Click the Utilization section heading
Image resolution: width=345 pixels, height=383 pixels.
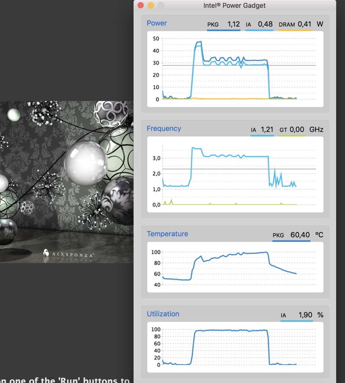click(163, 314)
